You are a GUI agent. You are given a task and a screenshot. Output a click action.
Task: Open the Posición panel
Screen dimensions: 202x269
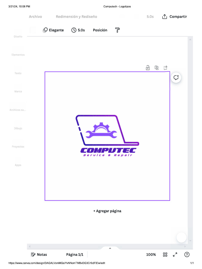(100, 30)
